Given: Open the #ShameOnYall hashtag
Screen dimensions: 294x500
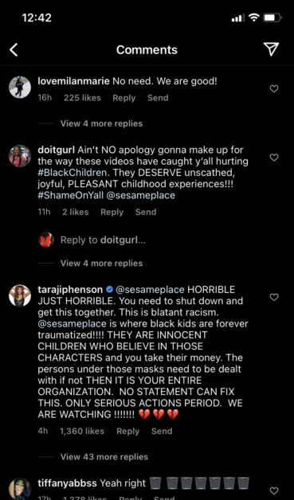Looking at the screenshot, I should [71, 195].
